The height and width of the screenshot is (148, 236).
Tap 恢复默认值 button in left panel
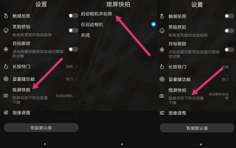click(x=41, y=128)
